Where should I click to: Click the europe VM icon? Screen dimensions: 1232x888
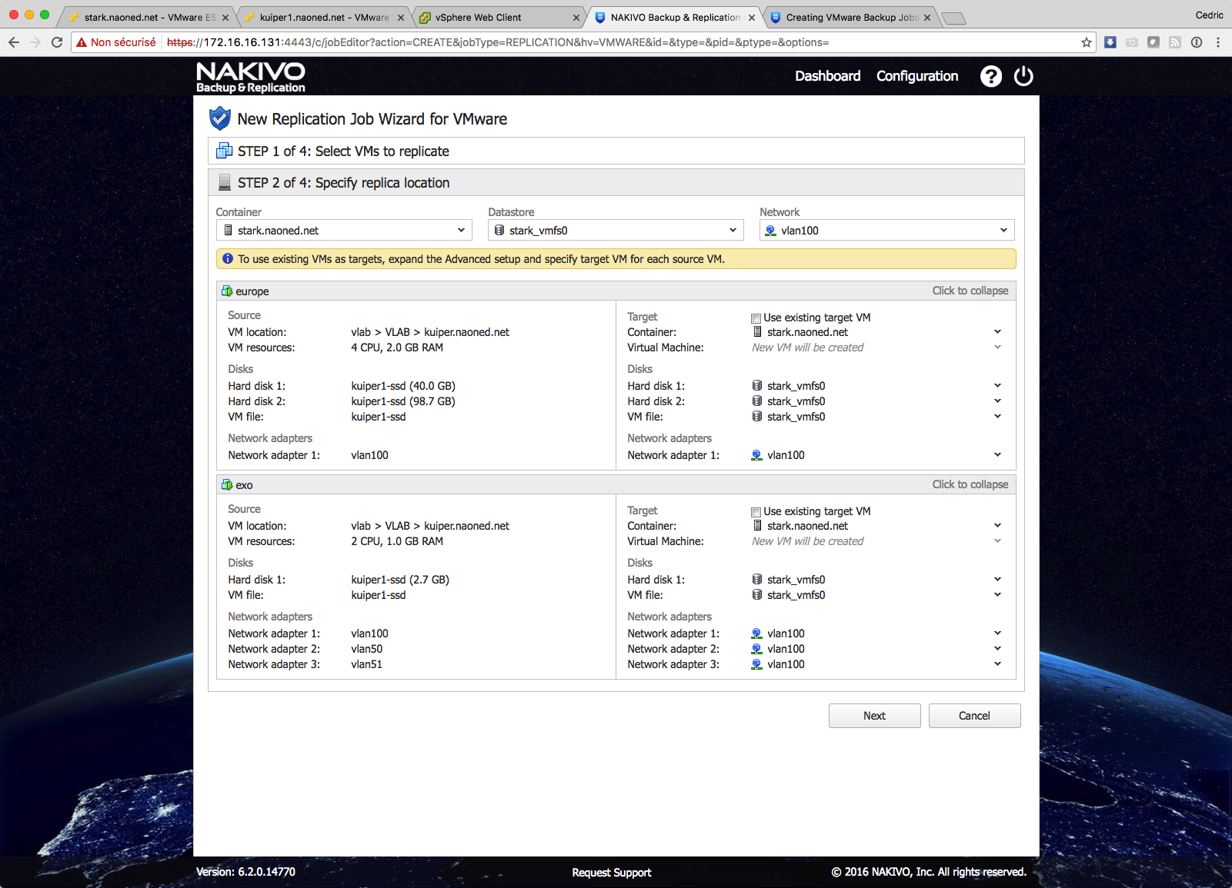227,291
